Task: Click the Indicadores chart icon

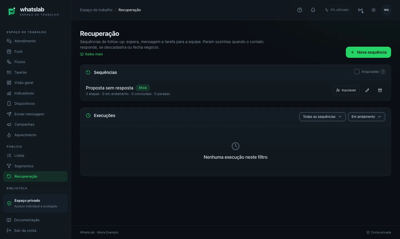Action: (x=9, y=93)
